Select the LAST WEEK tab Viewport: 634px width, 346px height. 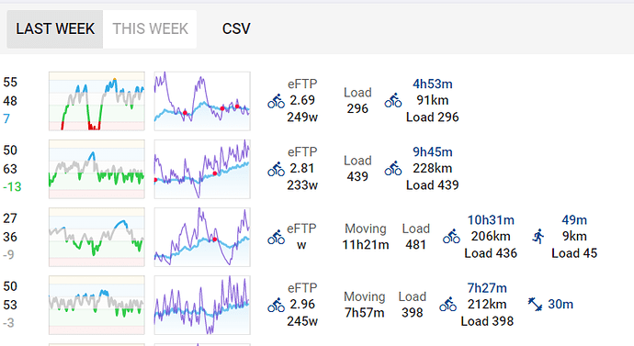point(55,29)
